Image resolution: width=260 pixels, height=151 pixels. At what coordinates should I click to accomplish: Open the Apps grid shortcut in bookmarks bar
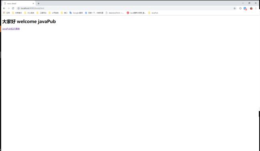(6, 13)
